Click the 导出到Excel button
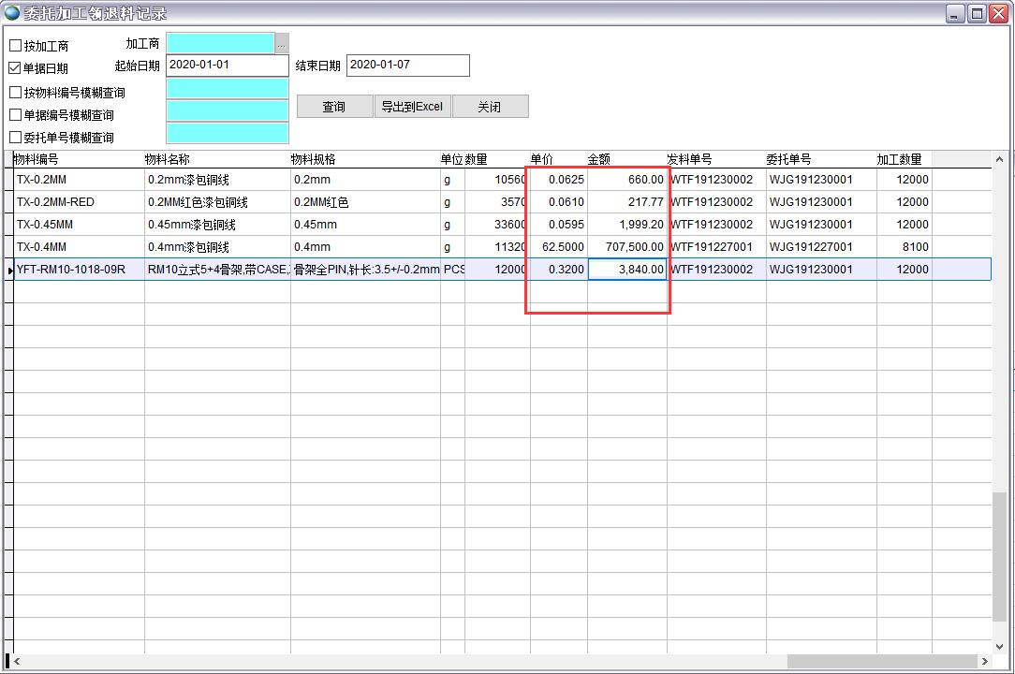This screenshot has height=674, width=1015. pyautogui.click(x=413, y=107)
